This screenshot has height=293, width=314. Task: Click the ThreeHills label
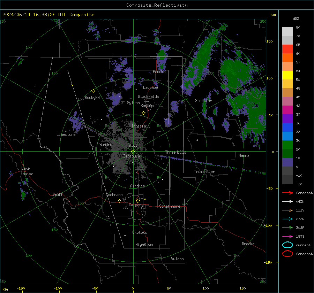[175, 152]
